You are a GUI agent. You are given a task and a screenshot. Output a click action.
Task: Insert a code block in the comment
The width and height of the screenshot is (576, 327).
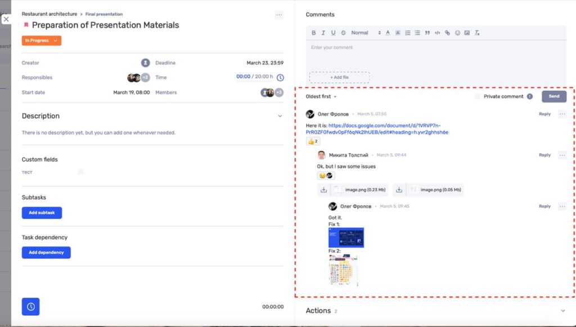click(x=437, y=33)
